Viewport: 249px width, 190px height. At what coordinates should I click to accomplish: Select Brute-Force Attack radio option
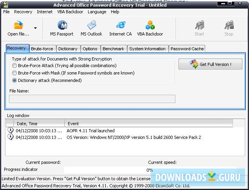tap(14, 66)
